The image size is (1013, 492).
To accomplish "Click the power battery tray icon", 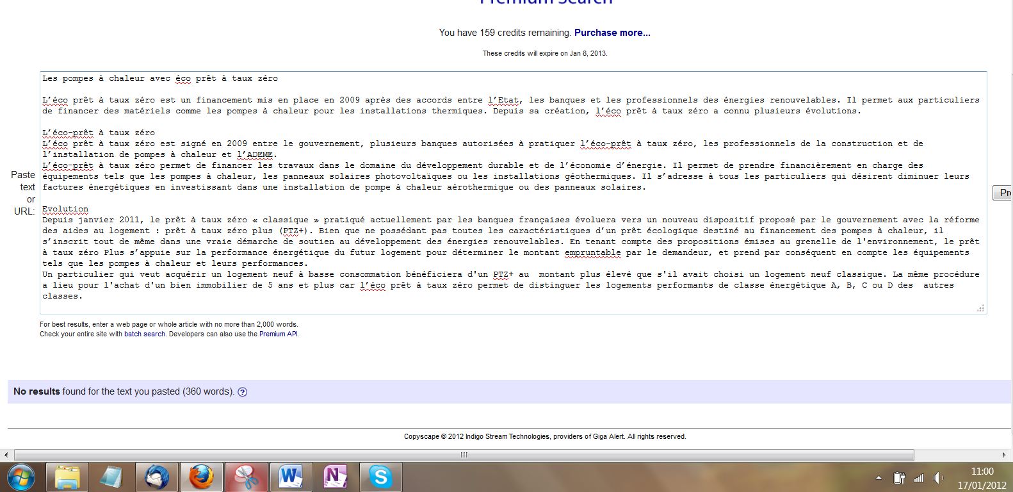I will tap(900, 478).
